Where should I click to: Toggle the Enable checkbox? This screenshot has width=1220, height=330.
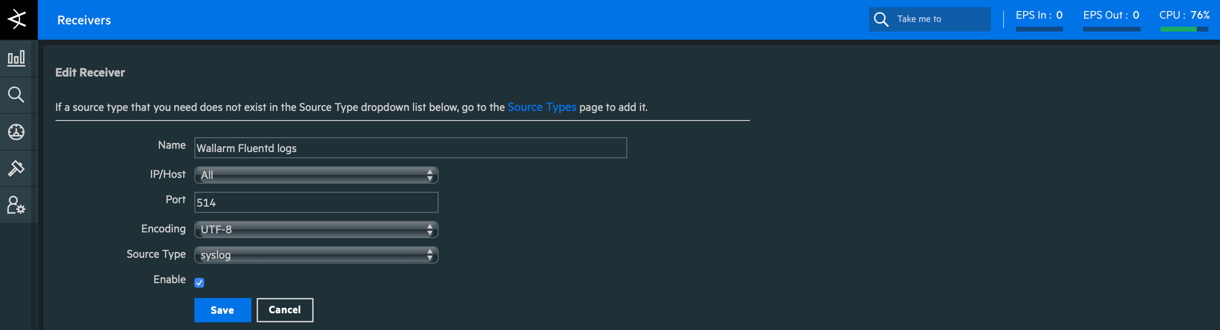199,283
